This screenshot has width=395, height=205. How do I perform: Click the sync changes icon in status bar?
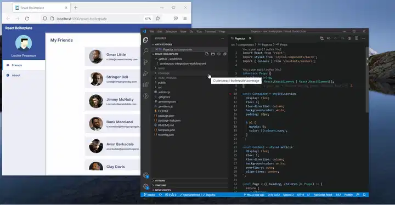160,195
